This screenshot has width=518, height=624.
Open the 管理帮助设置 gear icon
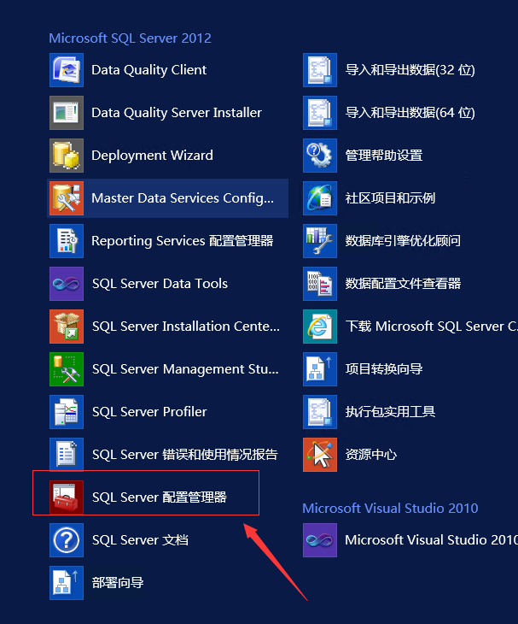[x=320, y=156]
